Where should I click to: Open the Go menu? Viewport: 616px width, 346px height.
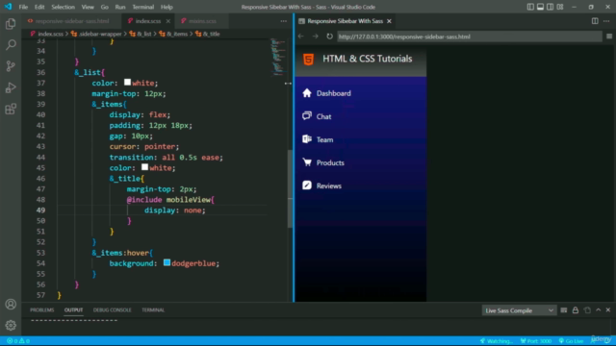pyautogui.click(x=104, y=7)
